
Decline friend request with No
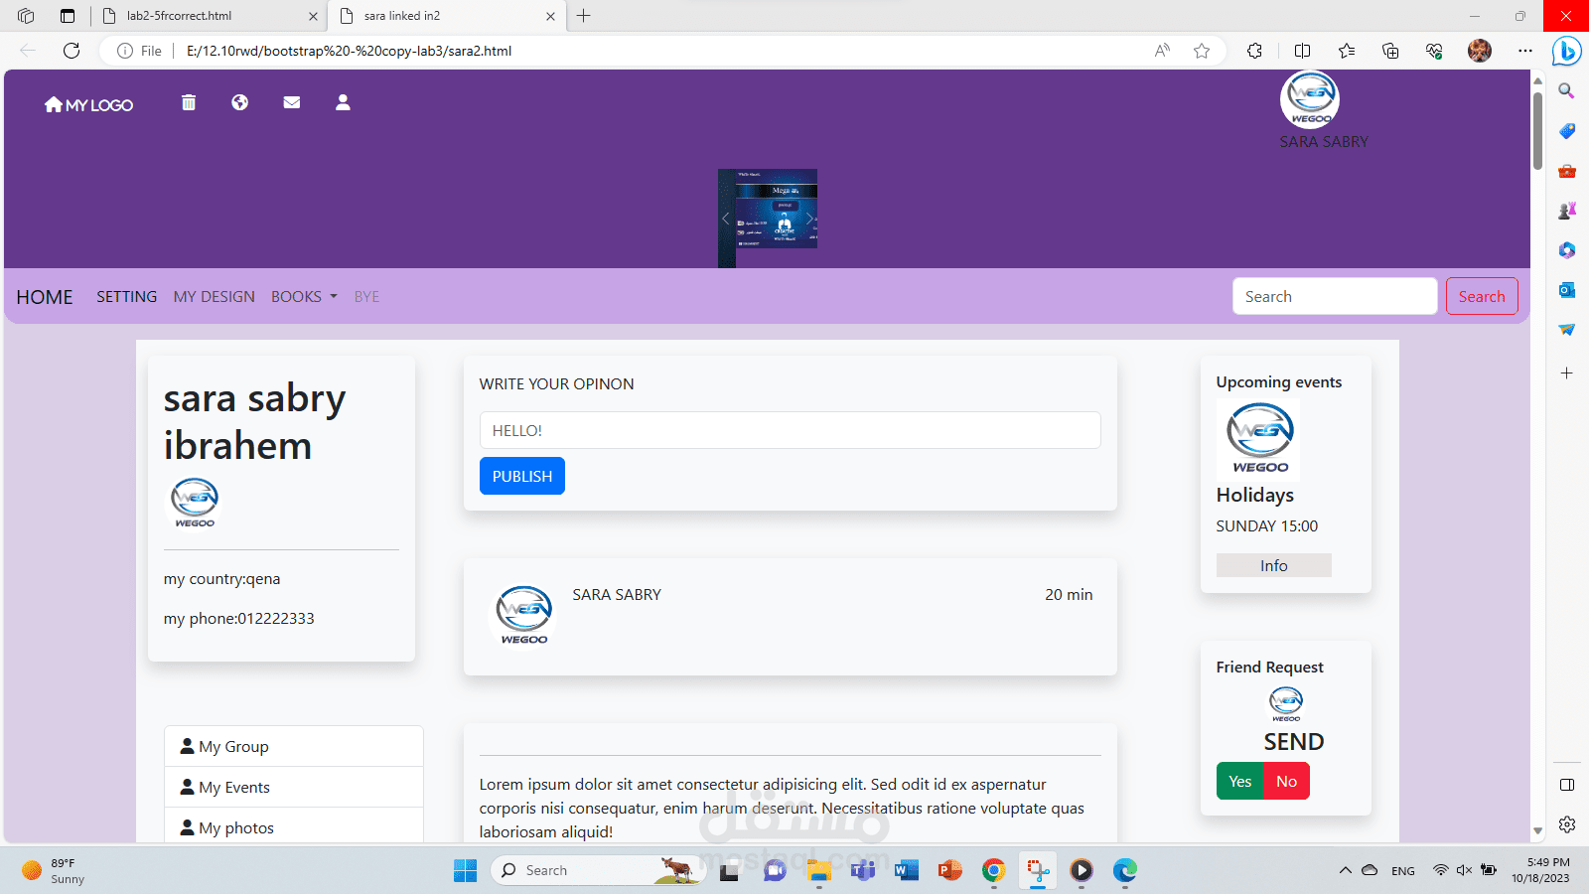[x=1286, y=781]
